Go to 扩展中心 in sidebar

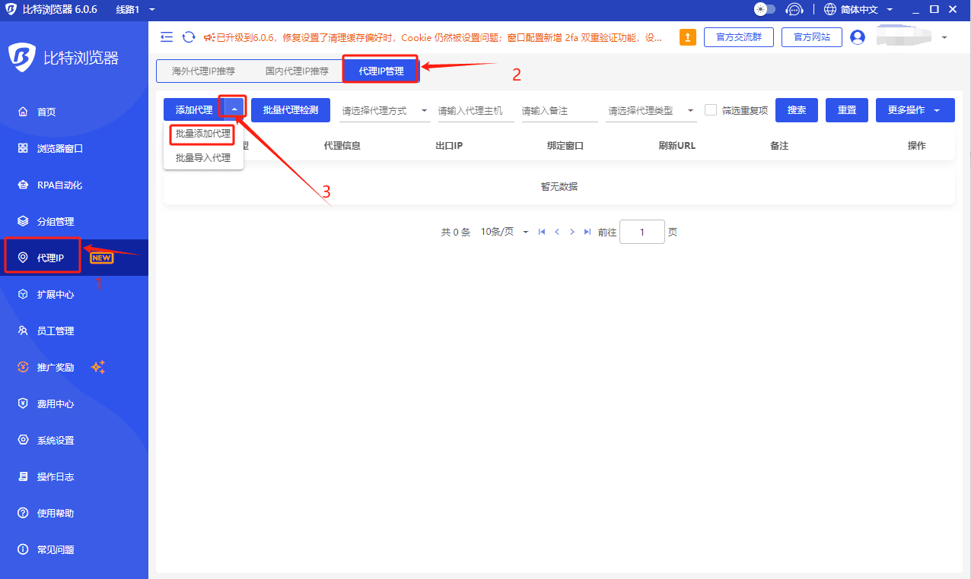point(56,294)
